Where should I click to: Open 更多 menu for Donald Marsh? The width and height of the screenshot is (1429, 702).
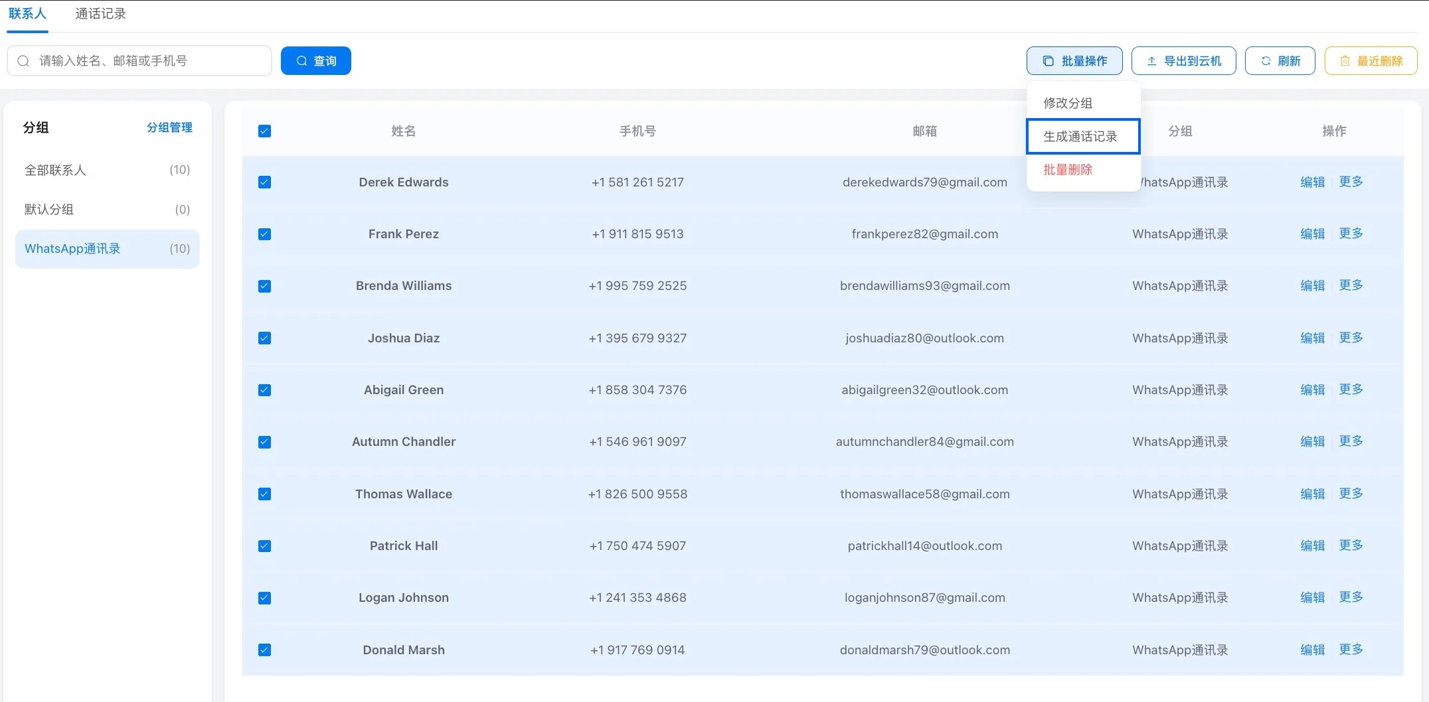[x=1351, y=650]
